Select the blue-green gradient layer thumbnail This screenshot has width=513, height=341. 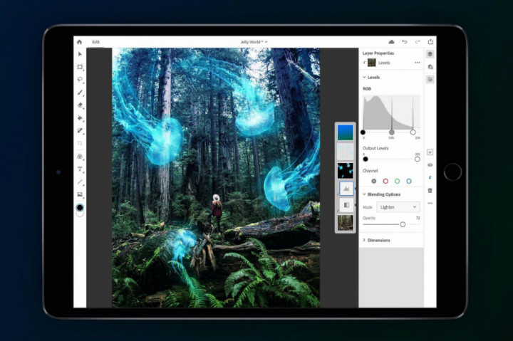tap(345, 132)
